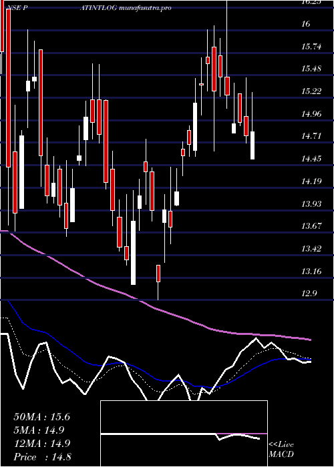Click the 50MA : 15.6 legend text
The width and height of the screenshot is (334, 467).
[41, 417]
